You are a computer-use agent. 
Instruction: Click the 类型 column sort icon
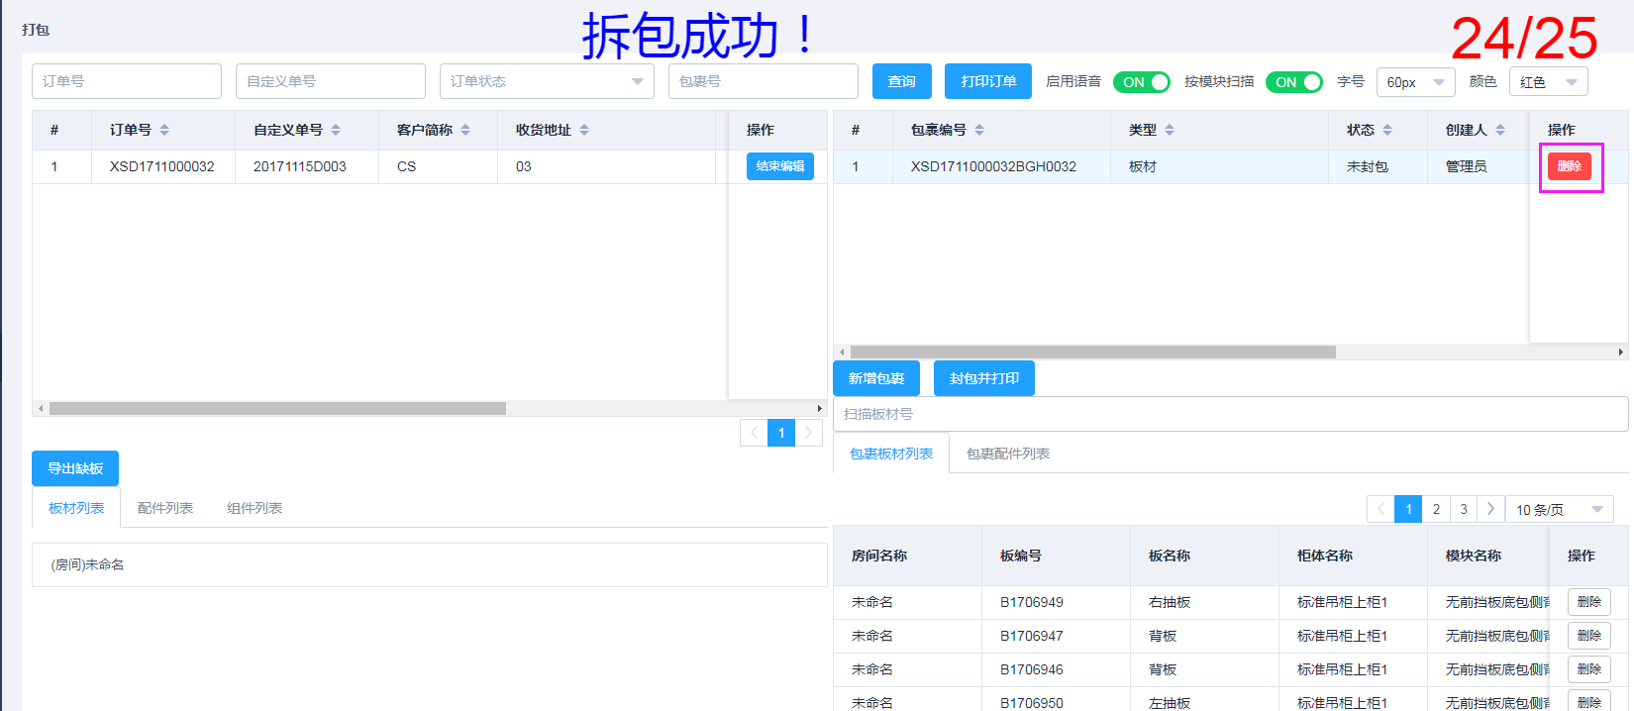tap(1170, 130)
